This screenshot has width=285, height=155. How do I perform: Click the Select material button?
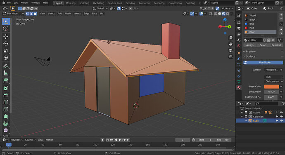(x=263, y=45)
